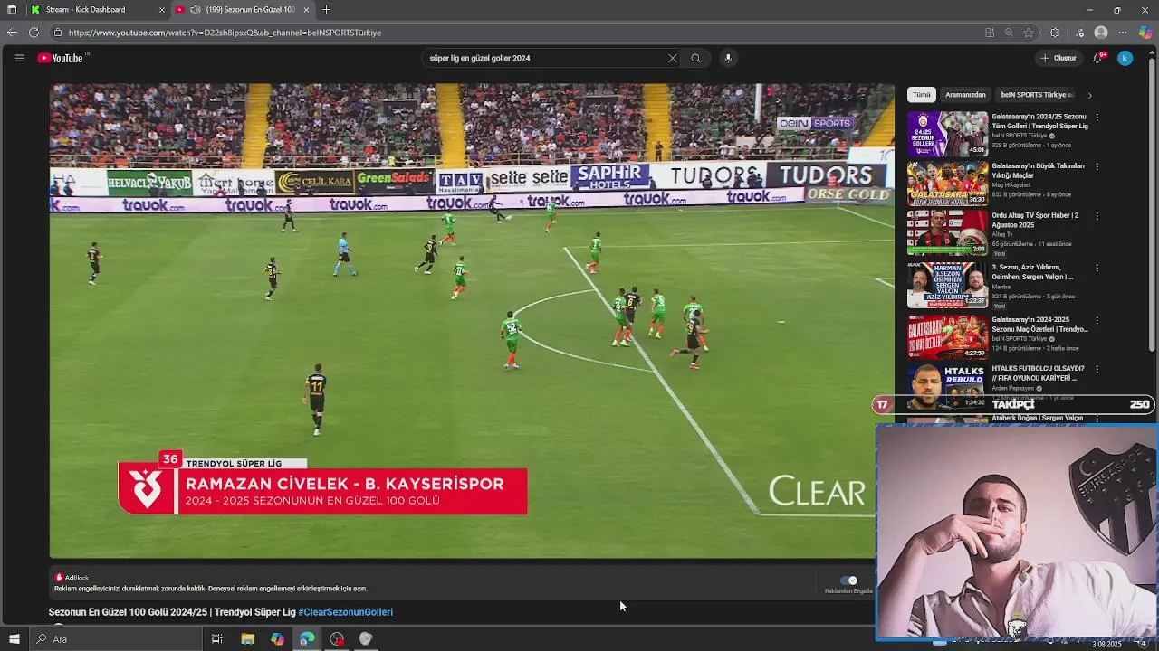
Task: Open the browser zoom magnifier icon
Action: 1009,33
